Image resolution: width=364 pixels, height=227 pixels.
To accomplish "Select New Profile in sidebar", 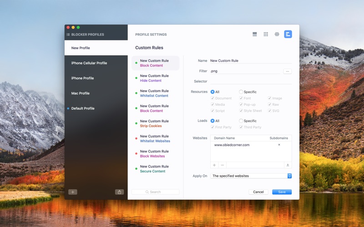I will (96, 48).
